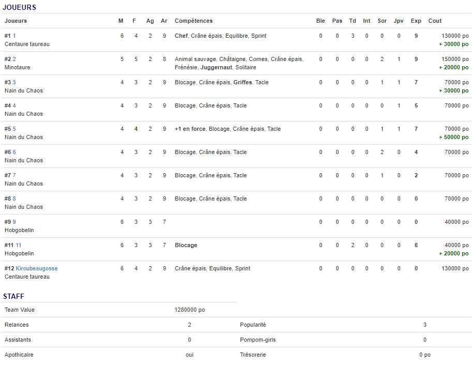The image size is (475, 367).
Task: Click the "+1 en force" skill text
Action: click(190, 129)
